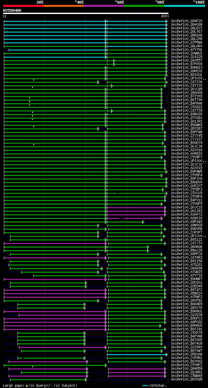Select the UniRef100_Q9C8S1 label

[187, 283]
